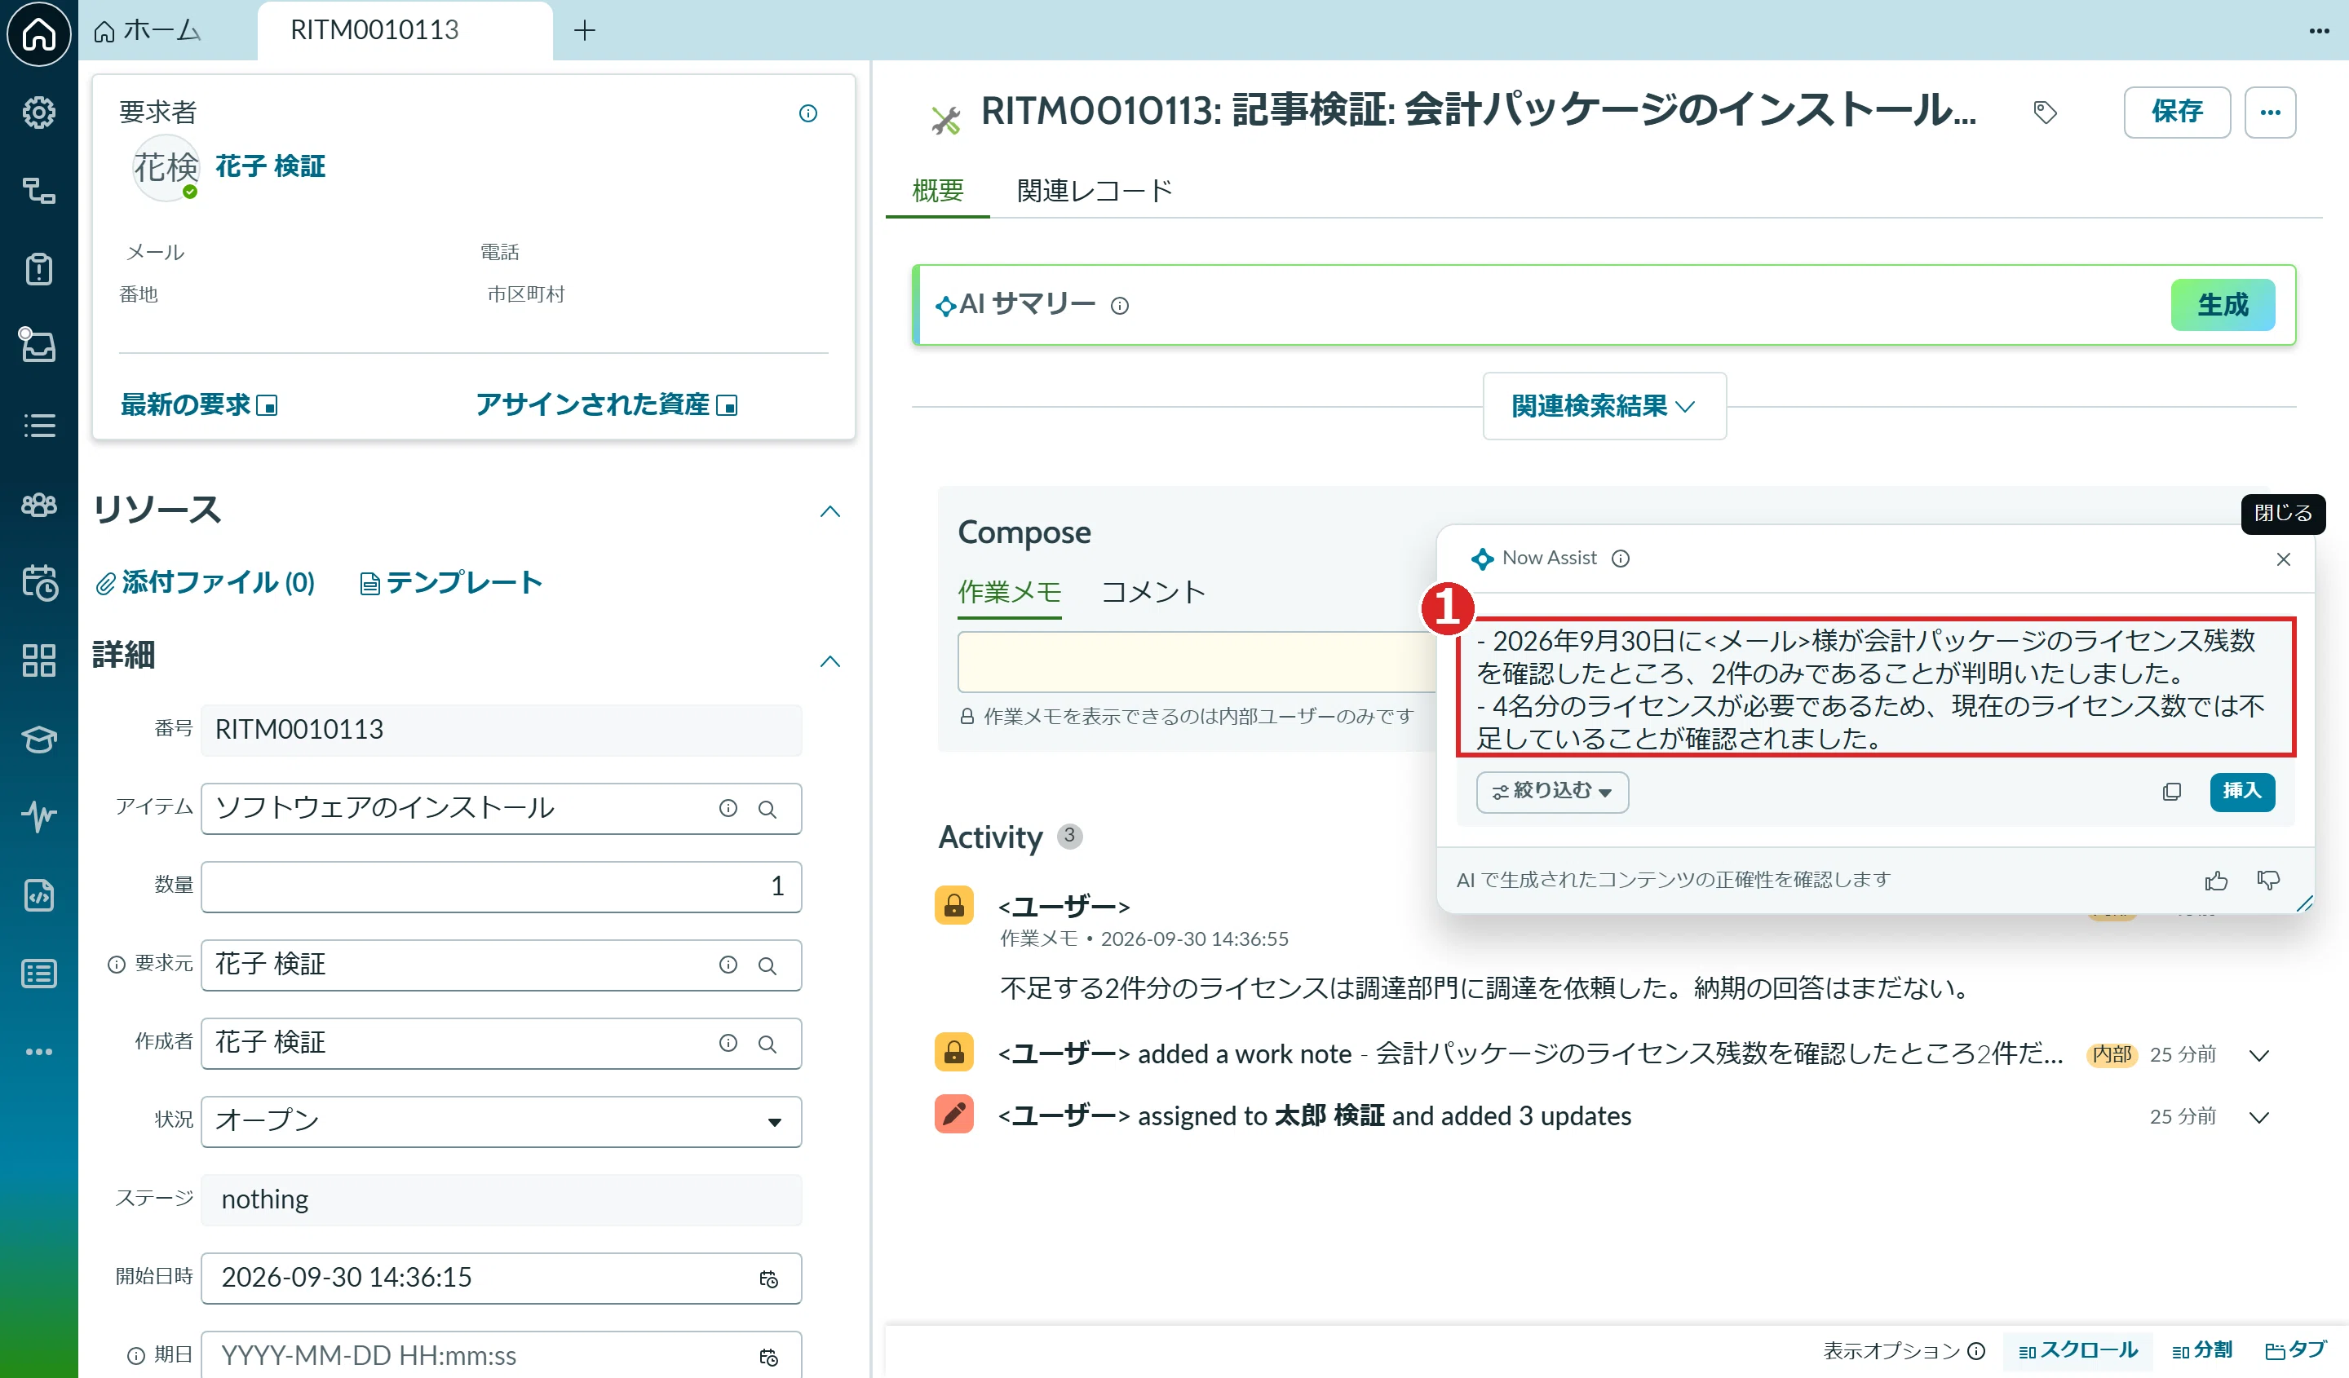2349x1378 pixels.
Task: Expand the assigned to 太郎 検証 entry
Action: [2258, 1117]
